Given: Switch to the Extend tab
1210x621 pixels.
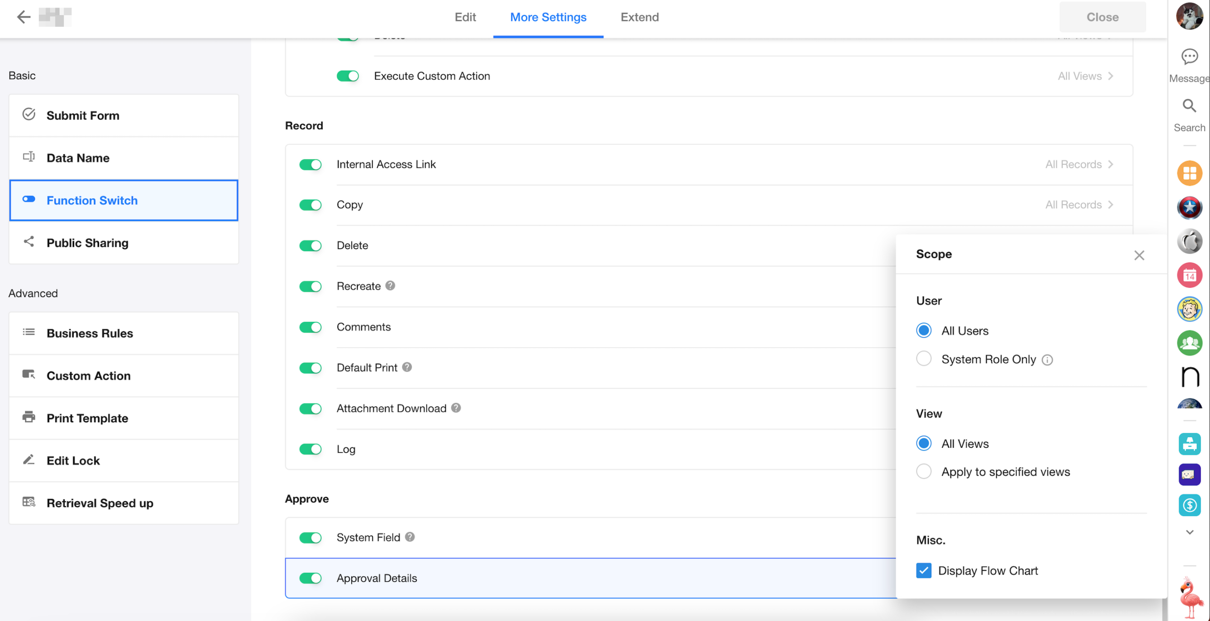Looking at the screenshot, I should [x=640, y=17].
